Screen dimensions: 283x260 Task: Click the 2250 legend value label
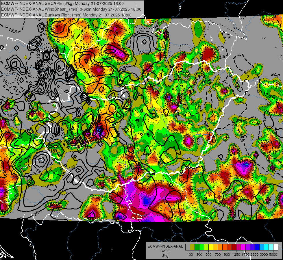click(255, 255)
